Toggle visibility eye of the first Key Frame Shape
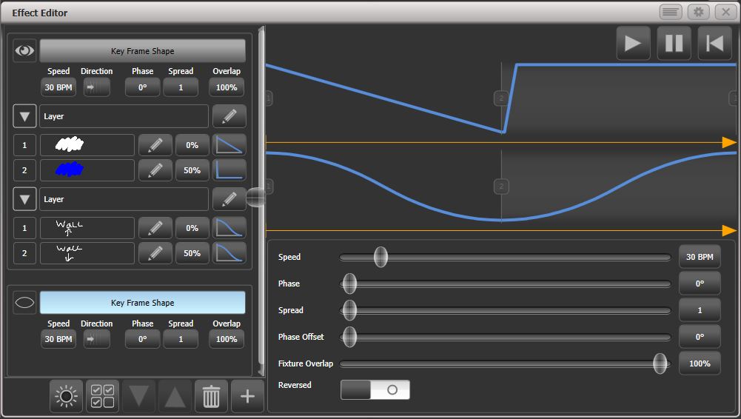 [24, 50]
